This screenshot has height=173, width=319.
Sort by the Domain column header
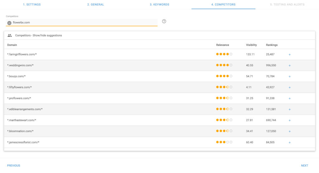click(x=12, y=45)
